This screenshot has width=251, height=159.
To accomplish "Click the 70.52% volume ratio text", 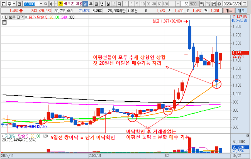I will [x=84, y=11].
